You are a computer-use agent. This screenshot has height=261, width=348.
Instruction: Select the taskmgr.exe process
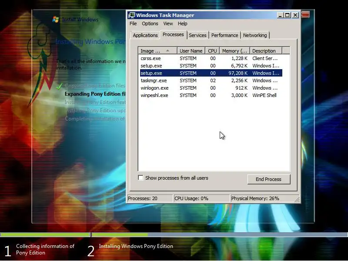[211, 80]
